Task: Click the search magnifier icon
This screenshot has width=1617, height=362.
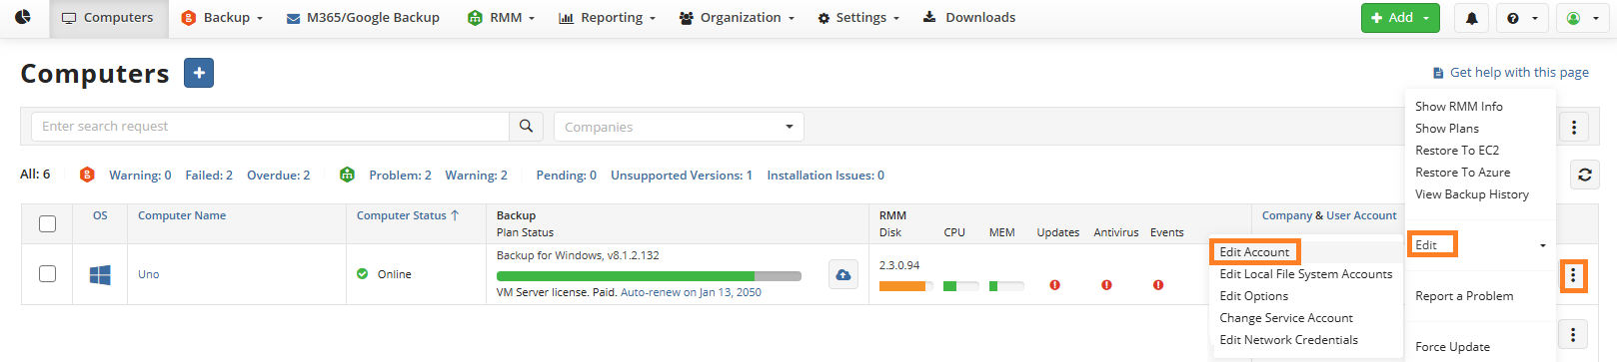Action: click(x=526, y=127)
